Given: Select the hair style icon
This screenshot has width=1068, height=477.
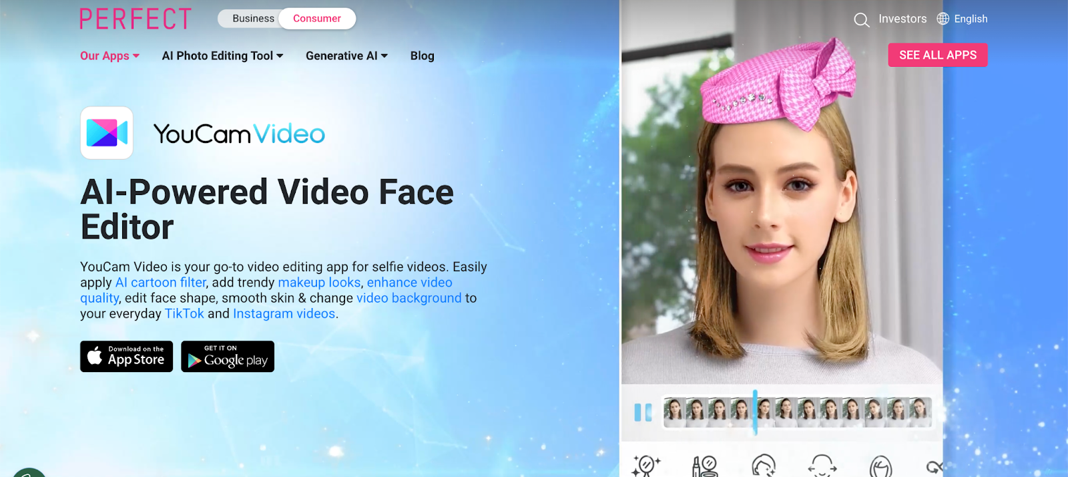Looking at the screenshot, I should [881, 466].
